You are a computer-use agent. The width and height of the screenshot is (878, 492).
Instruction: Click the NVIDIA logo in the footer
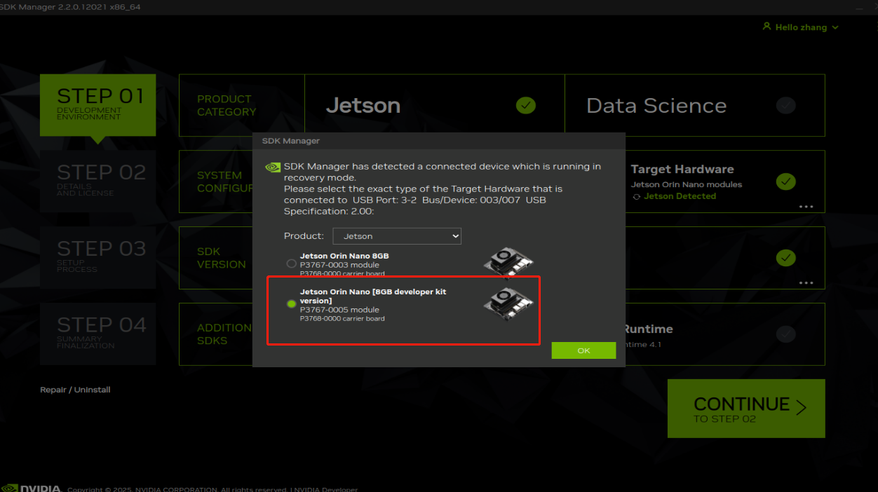point(32,488)
